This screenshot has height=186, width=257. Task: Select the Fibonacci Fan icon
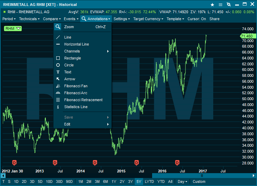click(x=58, y=86)
